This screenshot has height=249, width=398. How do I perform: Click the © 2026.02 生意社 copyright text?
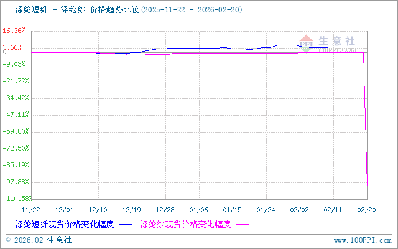tap(39, 240)
